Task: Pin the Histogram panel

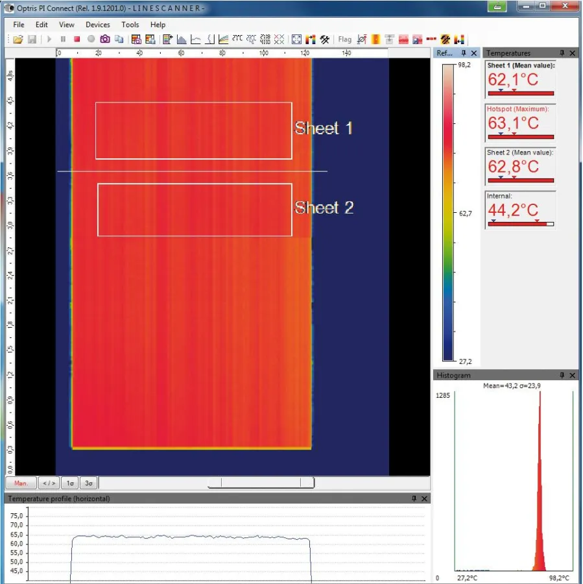Action: tap(562, 375)
